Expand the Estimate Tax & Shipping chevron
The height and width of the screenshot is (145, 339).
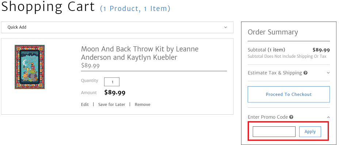(328, 73)
